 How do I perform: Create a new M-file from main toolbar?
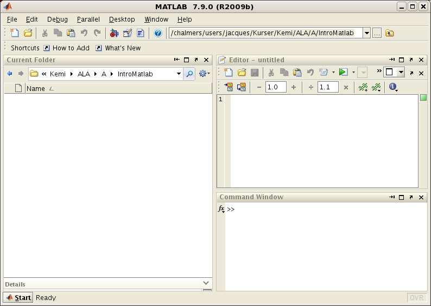pyautogui.click(x=14, y=33)
